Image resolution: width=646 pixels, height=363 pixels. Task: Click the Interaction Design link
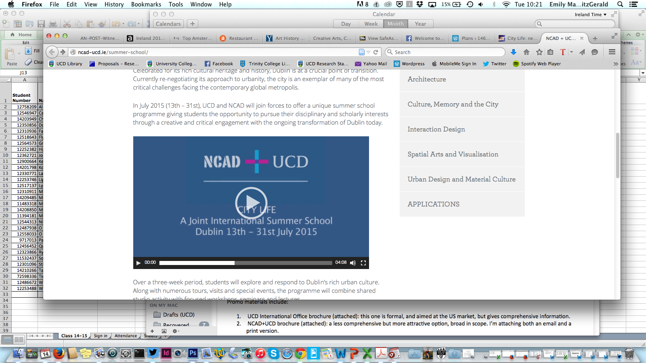436,129
